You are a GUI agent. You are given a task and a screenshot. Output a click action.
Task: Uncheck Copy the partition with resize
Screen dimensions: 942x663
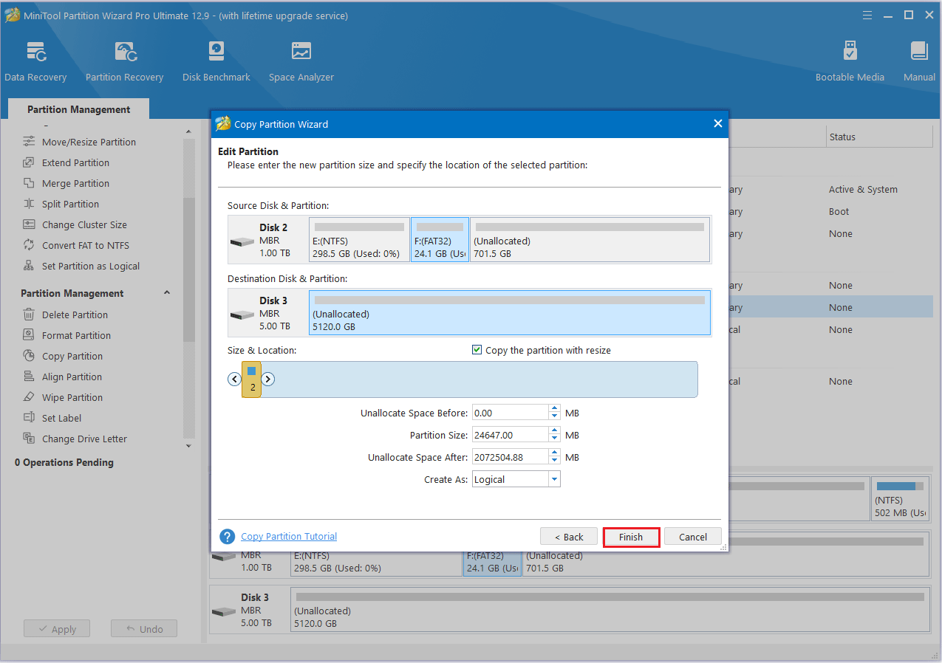tap(477, 350)
